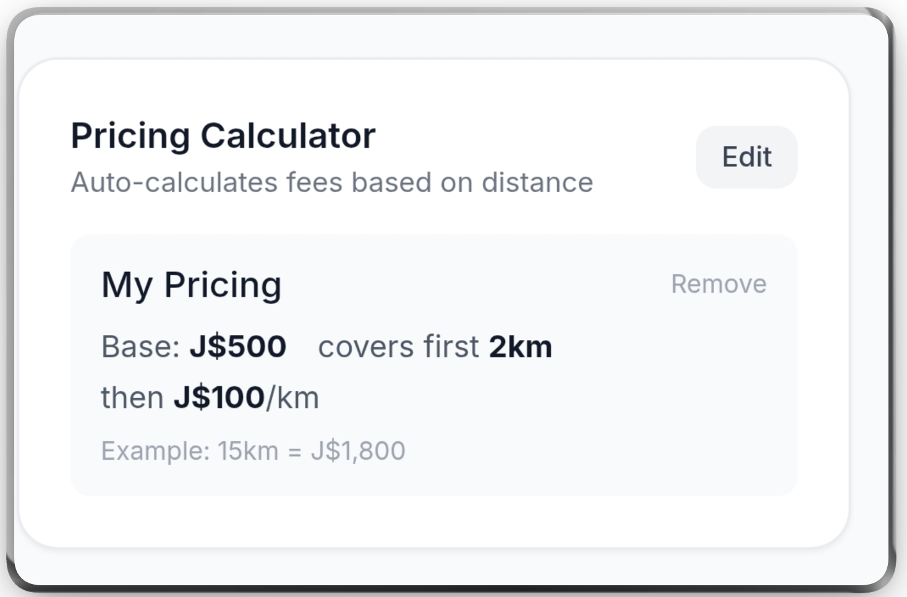Activate Edit for the pricing calculator
The height and width of the screenshot is (597, 907).
(x=746, y=156)
